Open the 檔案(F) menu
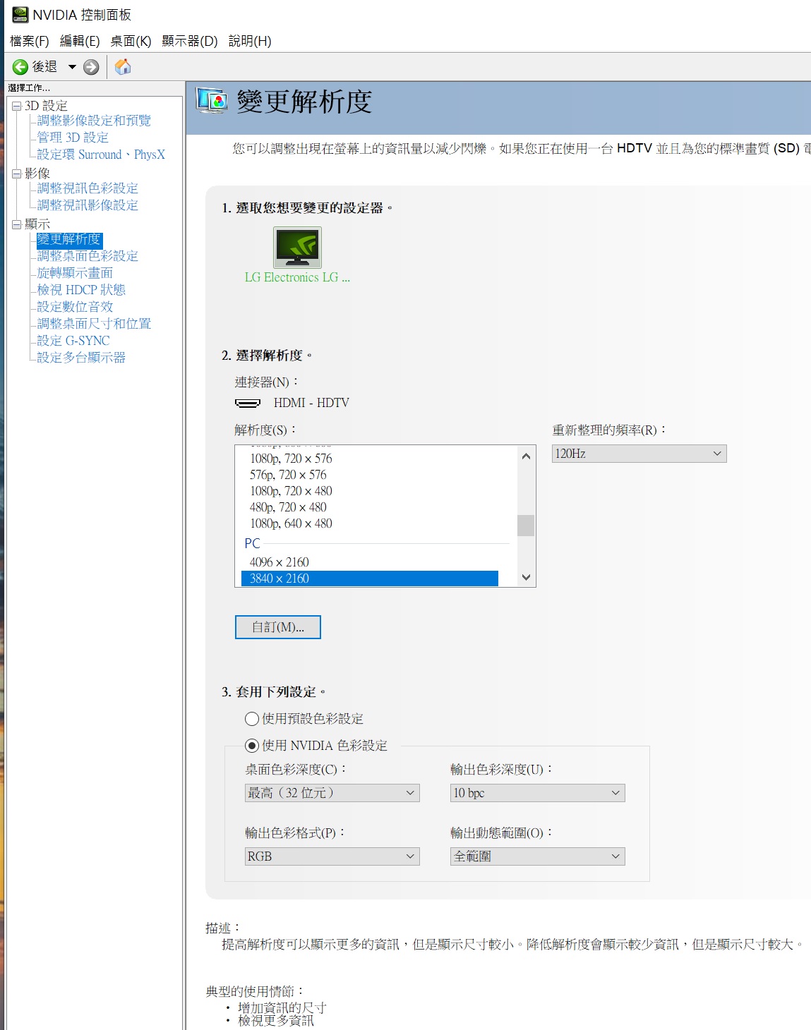Viewport: 811px width, 1030px height. (x=30, y=41)
